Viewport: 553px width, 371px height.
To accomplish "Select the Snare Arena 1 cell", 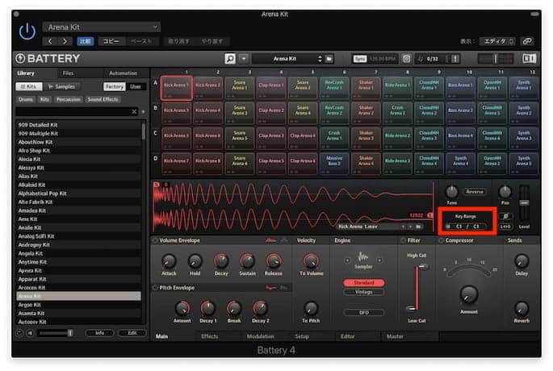I will (x=240, y=87).
